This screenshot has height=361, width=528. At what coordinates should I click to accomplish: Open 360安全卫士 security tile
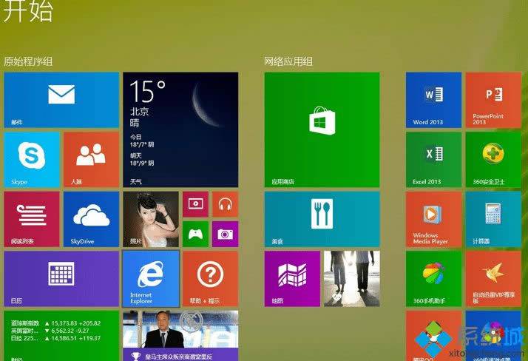[493, 159]
